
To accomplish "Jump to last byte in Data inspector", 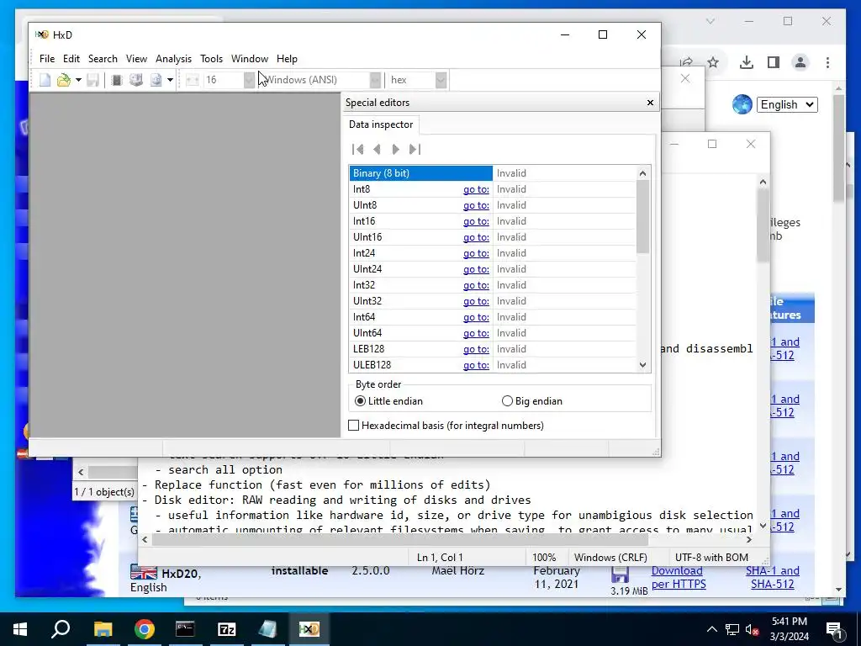I will click(415, 150).
